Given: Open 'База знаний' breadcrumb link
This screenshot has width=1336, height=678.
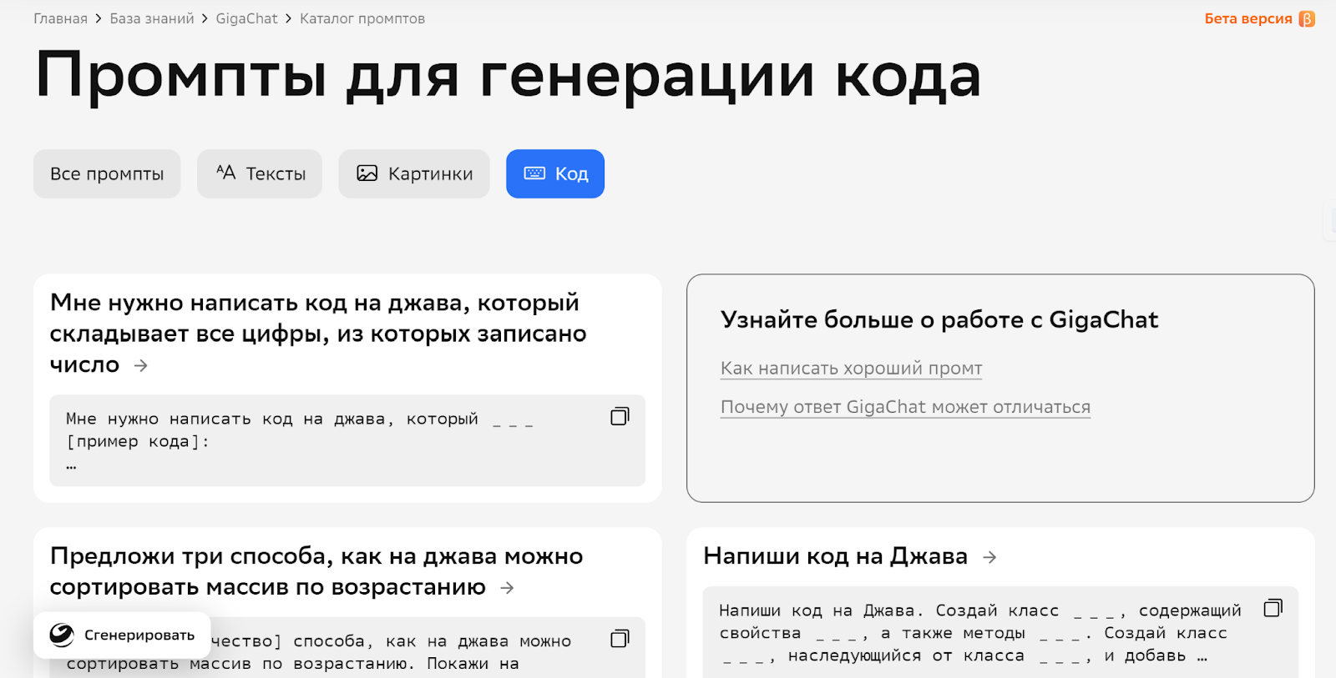Looking at the screenshot, I should 152,18.
